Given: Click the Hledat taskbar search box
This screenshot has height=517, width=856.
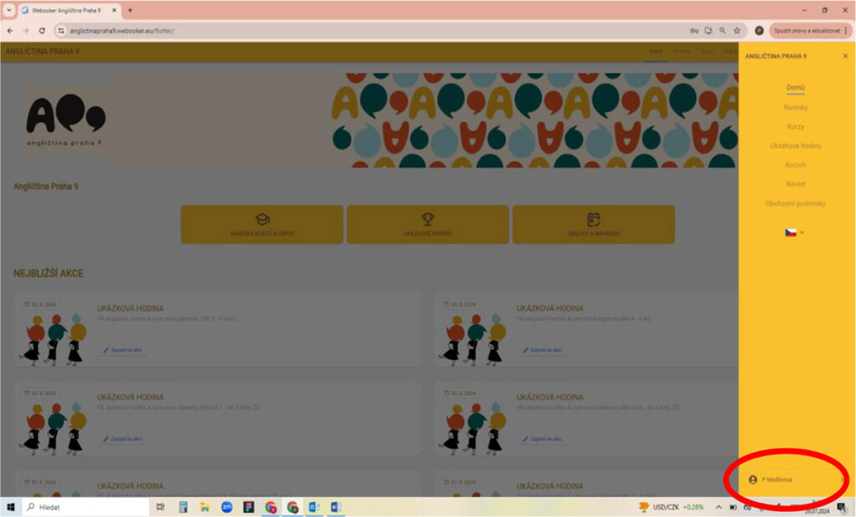Looking at the screenshot, I should click(86, 507).
